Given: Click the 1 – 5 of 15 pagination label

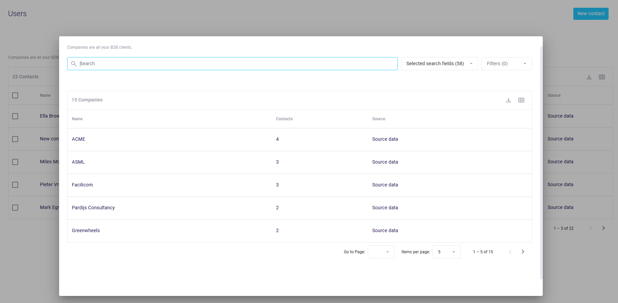Looking at the screenshot, I should [x=483, y=252].
